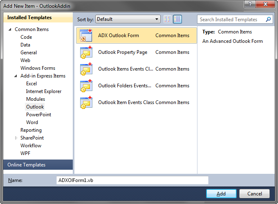This screenshot has height=204, width=278.
Task: Click the search magnifier icon
Action: point(268,19)
